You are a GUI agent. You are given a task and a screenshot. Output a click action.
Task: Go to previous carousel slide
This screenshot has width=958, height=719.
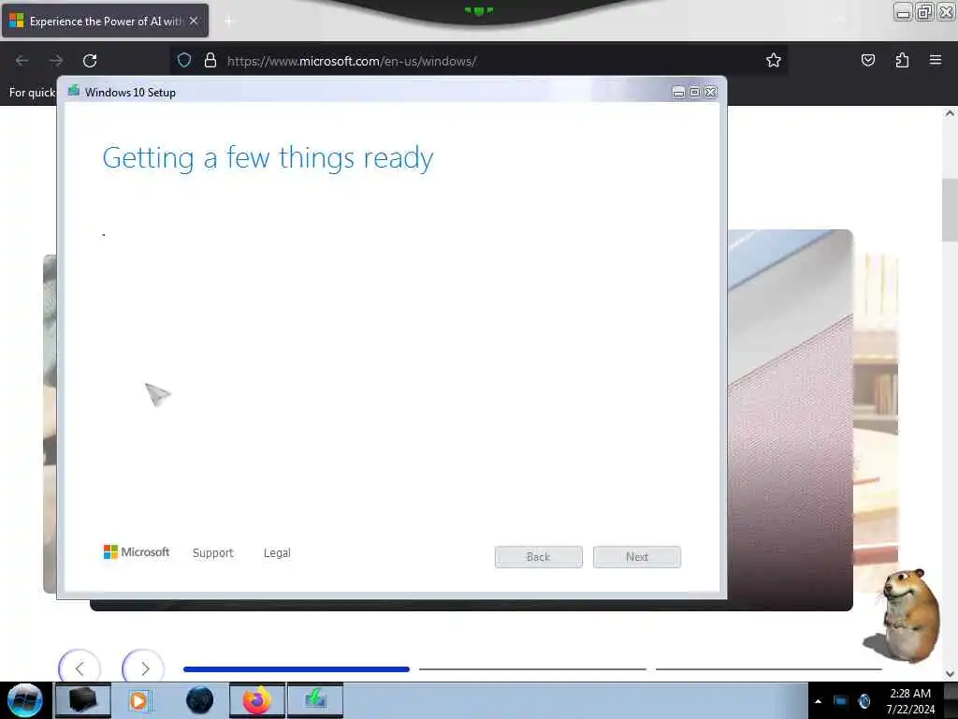tap(80, 668)
